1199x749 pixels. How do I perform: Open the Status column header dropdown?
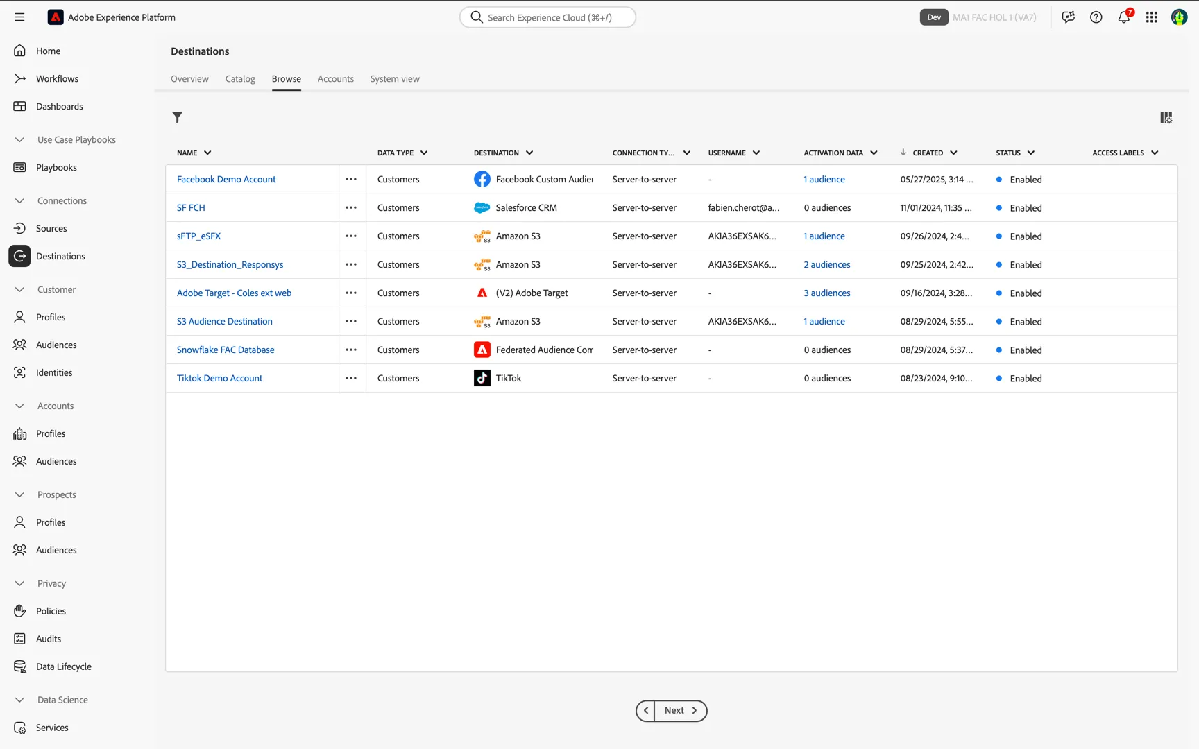(1031, 153)
